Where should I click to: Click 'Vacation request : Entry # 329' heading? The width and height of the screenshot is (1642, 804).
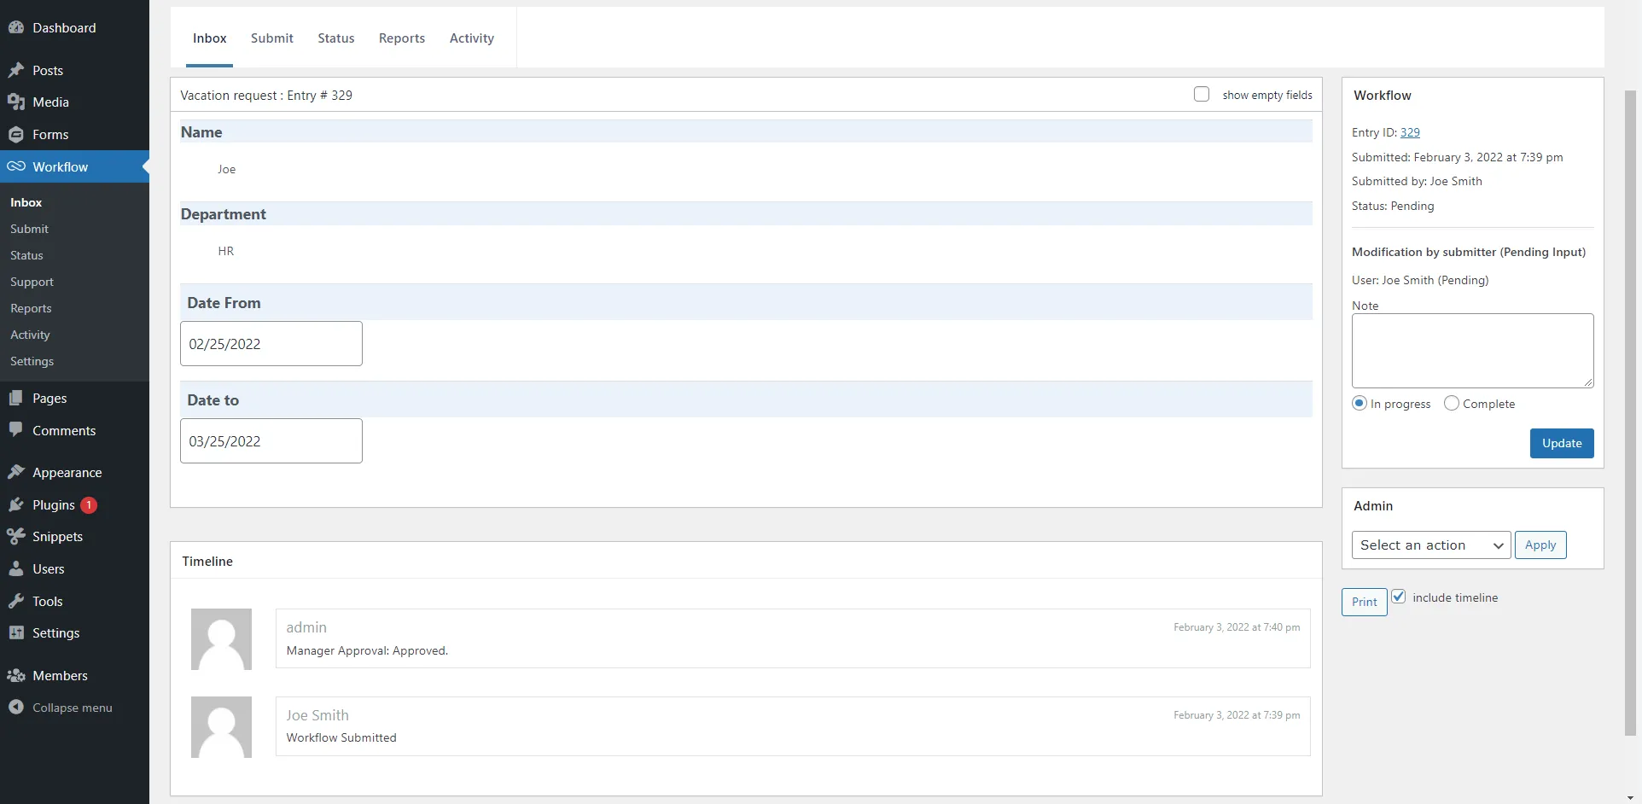(x=266, y=95)
